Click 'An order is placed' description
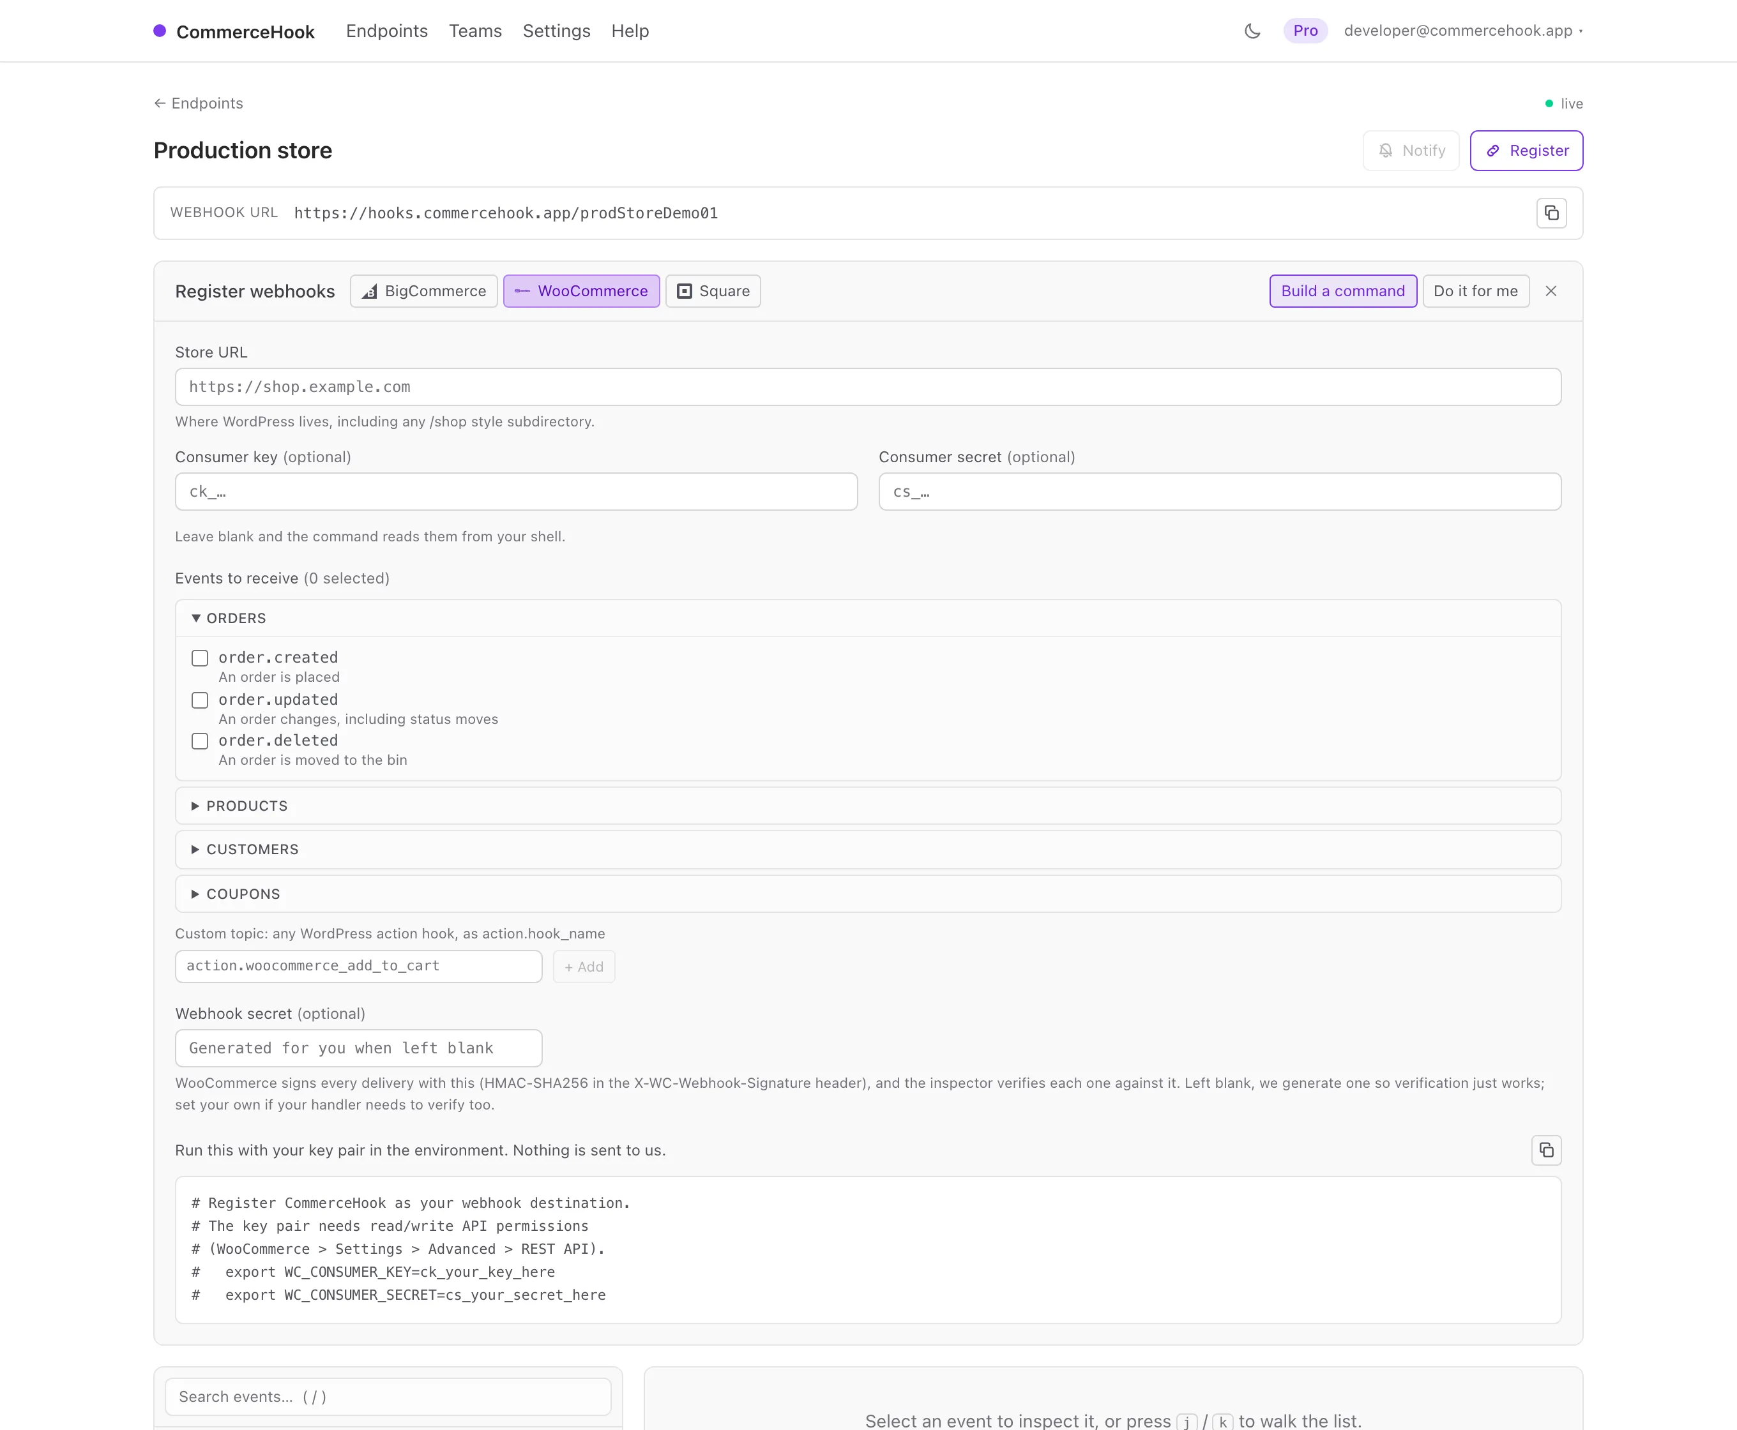Viewport: 1737px width, 1430px height. (279, 677)
